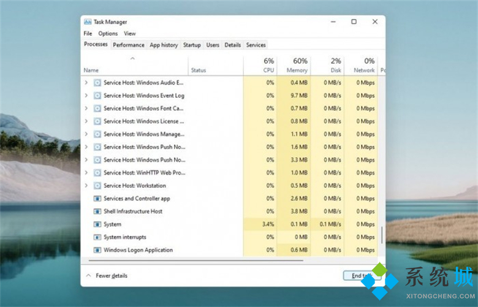Open the View menu

129,34
